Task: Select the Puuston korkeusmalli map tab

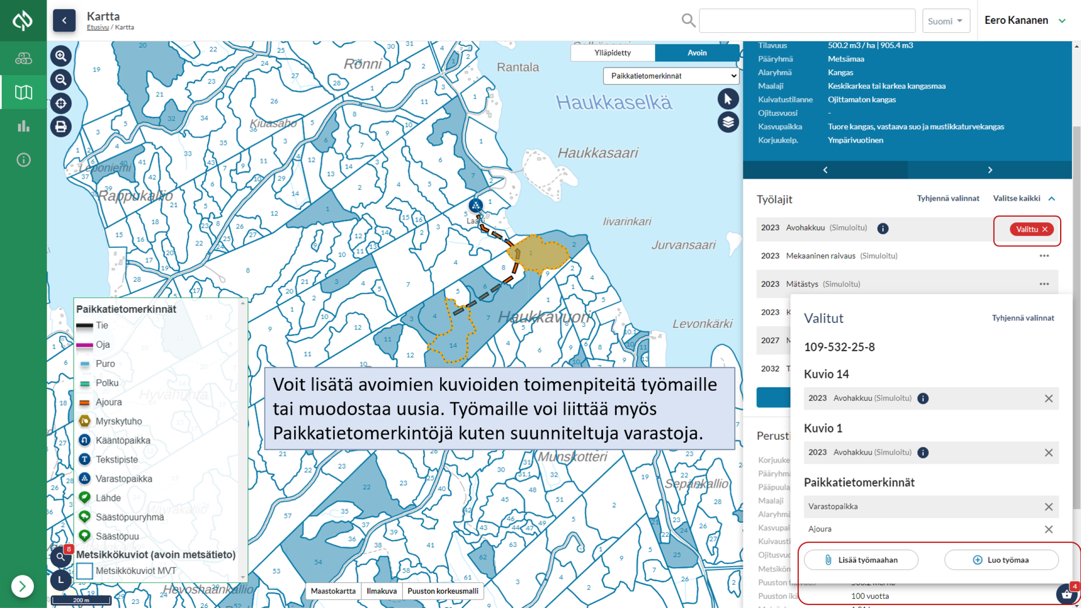Action: click(442, 591)
